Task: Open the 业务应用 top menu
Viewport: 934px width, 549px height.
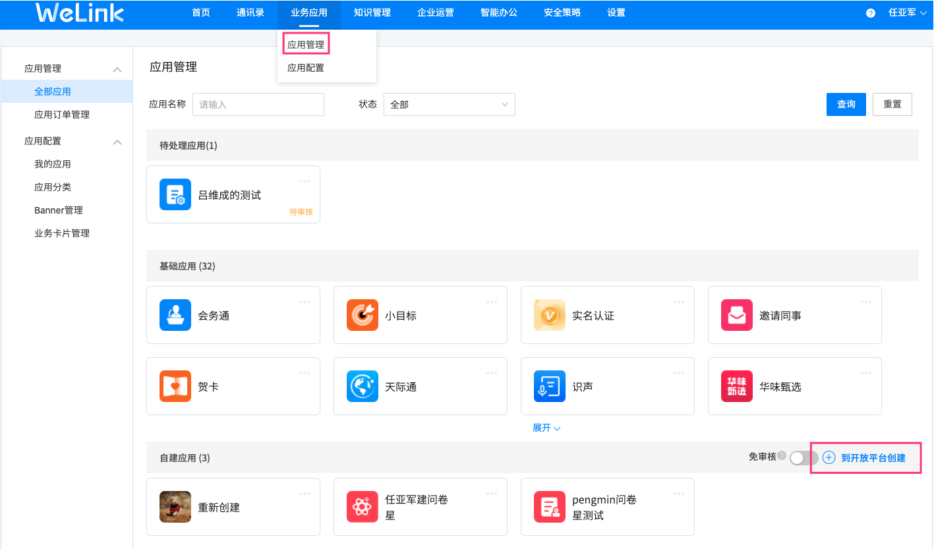Action: [309, 13]
